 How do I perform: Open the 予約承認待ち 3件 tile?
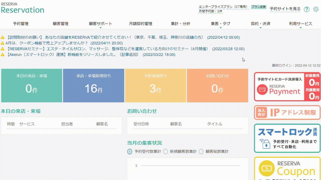click(155, 85)
